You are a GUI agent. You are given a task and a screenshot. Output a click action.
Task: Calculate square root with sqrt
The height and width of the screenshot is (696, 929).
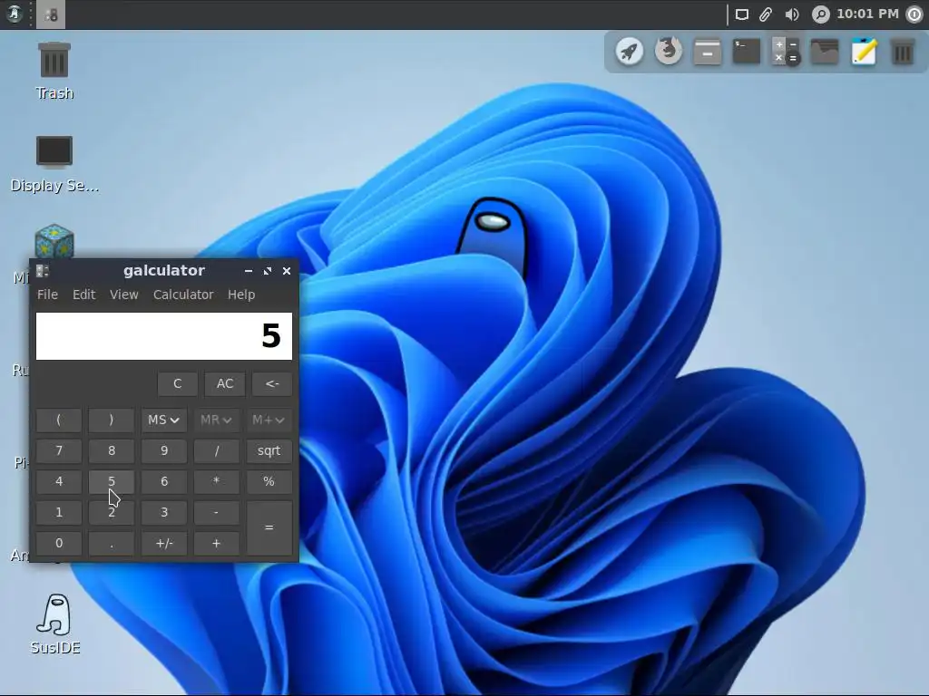[269, 451]
